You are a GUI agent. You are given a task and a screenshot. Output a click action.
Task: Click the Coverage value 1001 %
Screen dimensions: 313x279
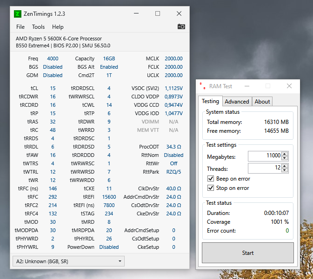280,222
